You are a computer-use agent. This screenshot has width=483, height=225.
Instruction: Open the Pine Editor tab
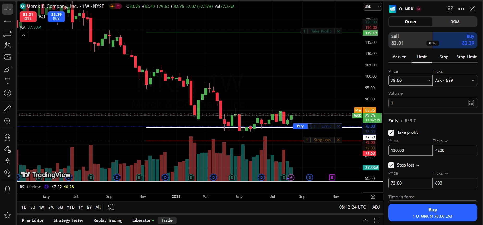(x=33, y=220)
